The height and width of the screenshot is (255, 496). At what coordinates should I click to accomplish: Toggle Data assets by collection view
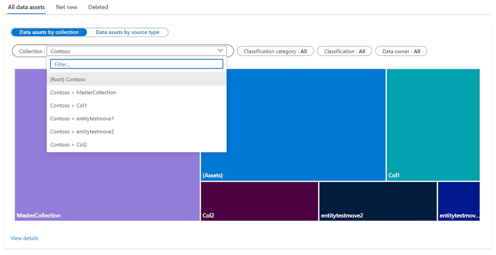tap(49, 32)
